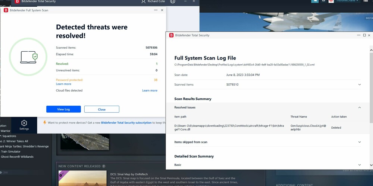
Task: Open the DCS Sinai Map thumbnail
Action: point(82,178)
